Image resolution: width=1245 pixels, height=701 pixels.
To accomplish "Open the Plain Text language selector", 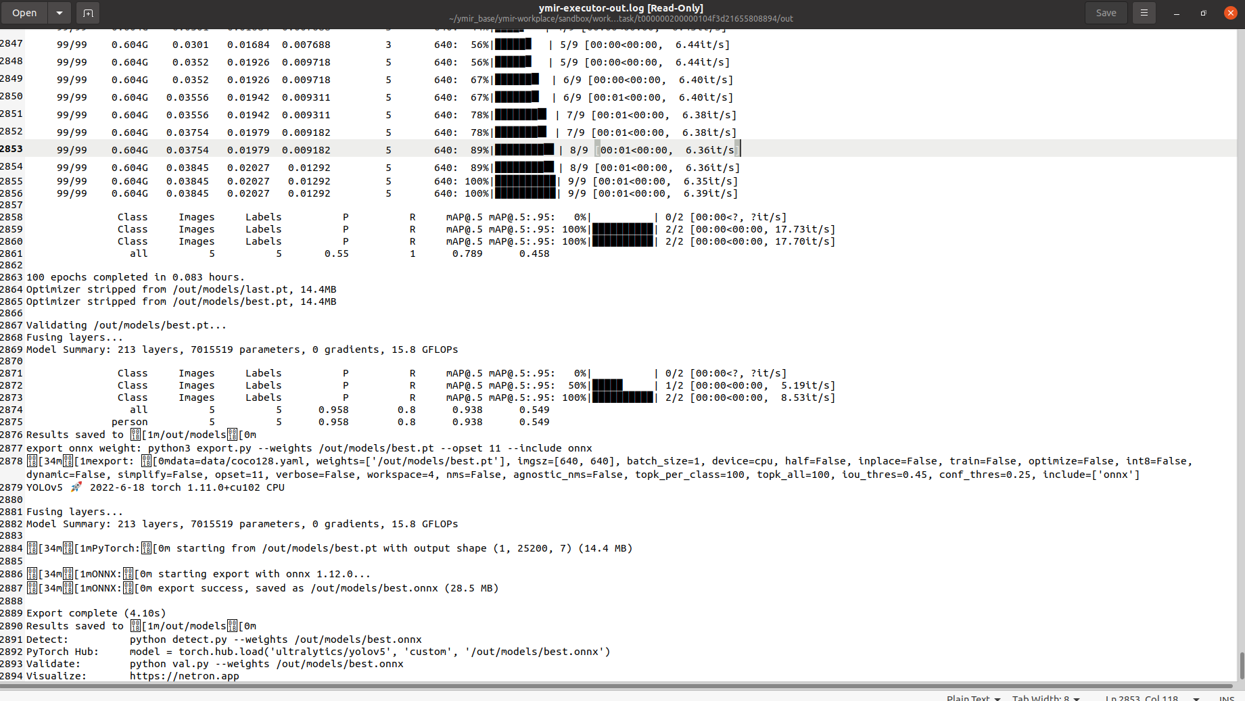I will (x=972, y=697).
